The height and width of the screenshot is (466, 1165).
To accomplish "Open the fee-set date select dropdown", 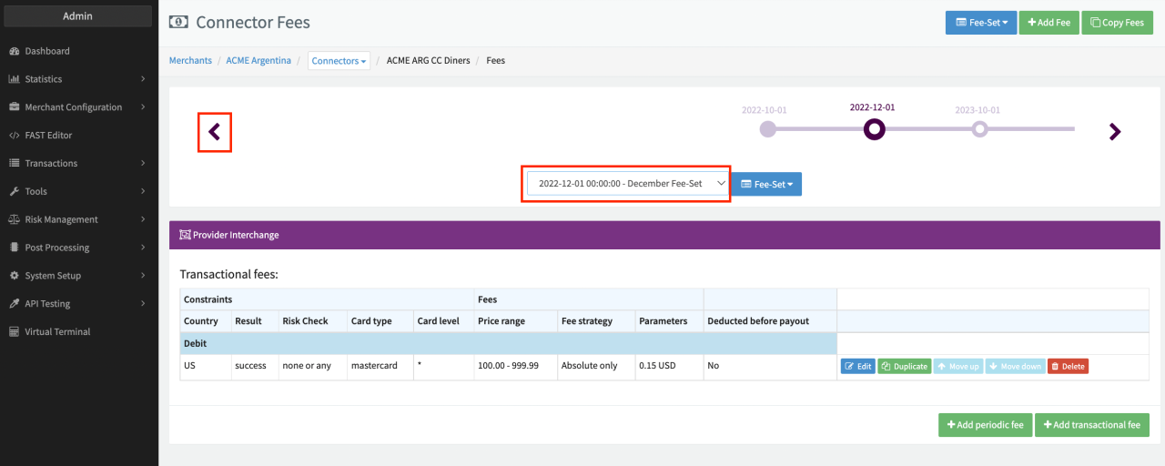I will pos(626,184).
